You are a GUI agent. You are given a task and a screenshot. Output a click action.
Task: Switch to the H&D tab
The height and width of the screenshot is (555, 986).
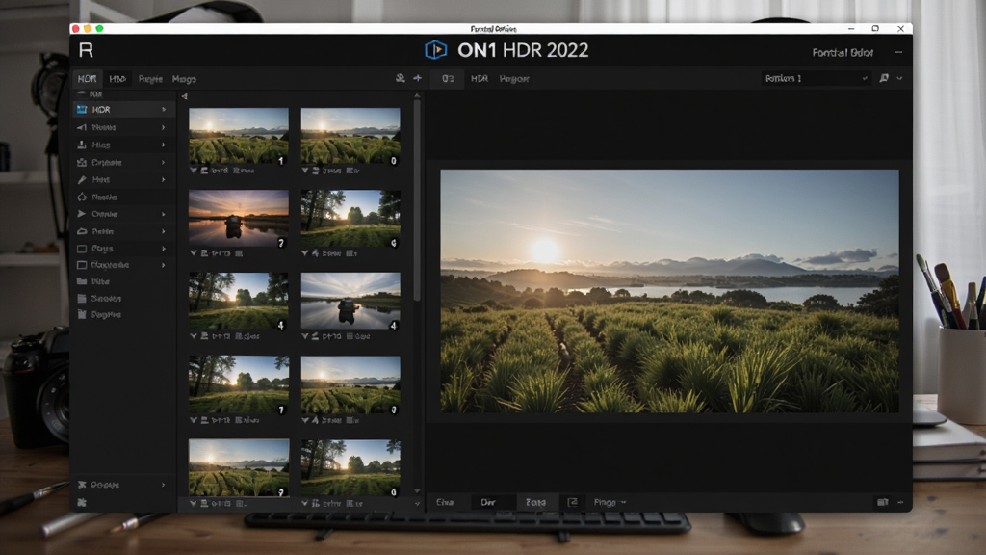117,79
